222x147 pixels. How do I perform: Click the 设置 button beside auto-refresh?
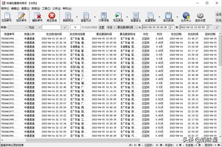(101, 27)
